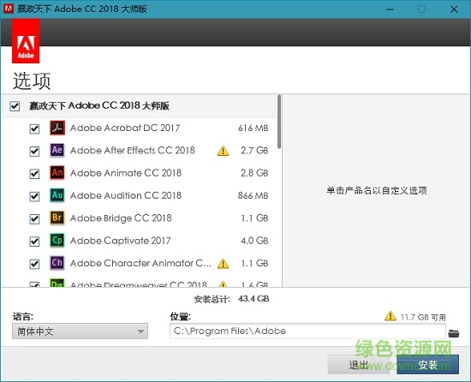Click the Adobe Acrobat DC icon
Viewport: 471px width, 382px height.
(x=57, y=128)
